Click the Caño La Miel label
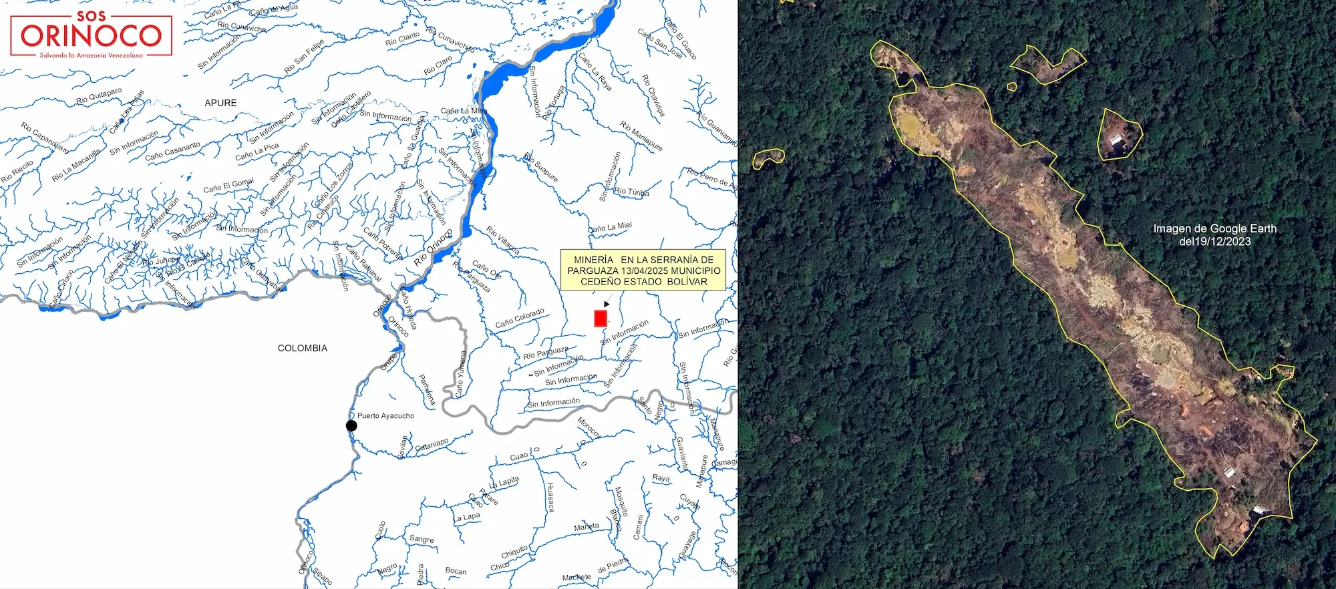 tap(610, 227)
